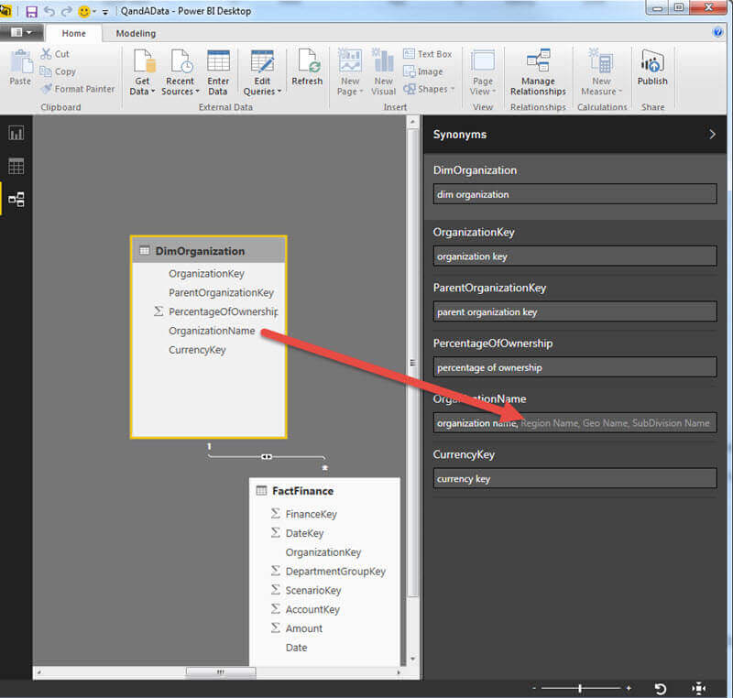733x698 pixels.
Task: Click into the 'organization name' synonym field
Action: click(x=574, y=423)
